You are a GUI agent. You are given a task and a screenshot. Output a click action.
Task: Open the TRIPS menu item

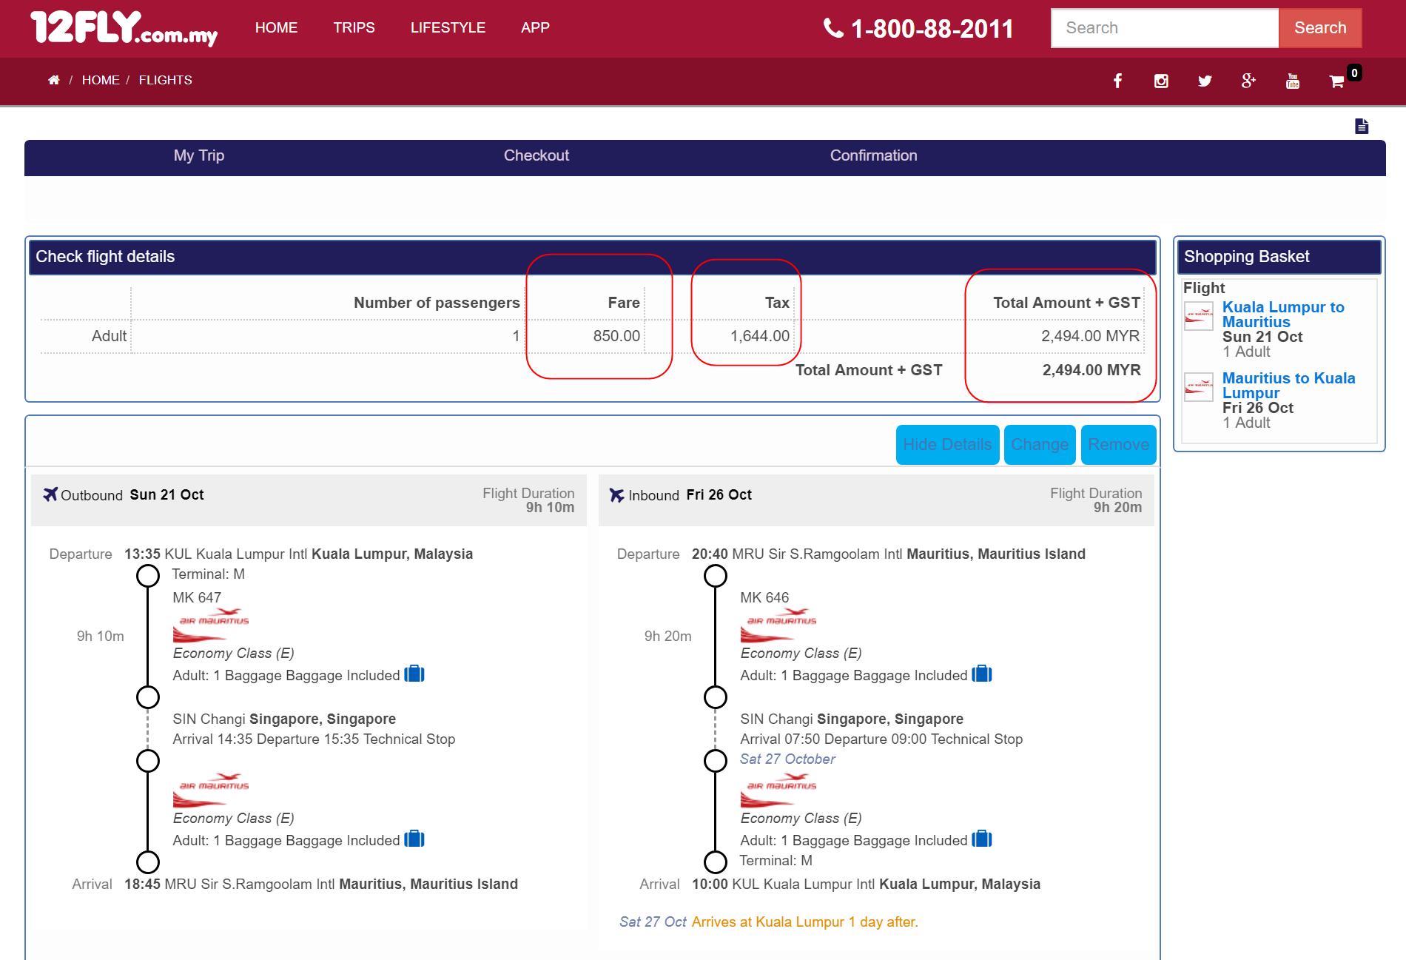[354, 28]
